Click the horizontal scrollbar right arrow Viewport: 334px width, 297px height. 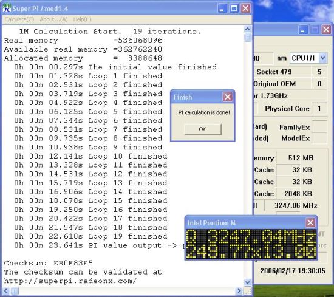pyautogui.click(x=239, y=291)
